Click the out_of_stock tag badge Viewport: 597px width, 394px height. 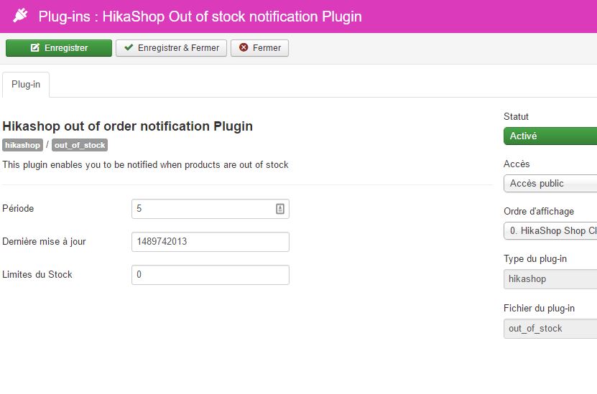pyautogui.click(x=80, y=145)
